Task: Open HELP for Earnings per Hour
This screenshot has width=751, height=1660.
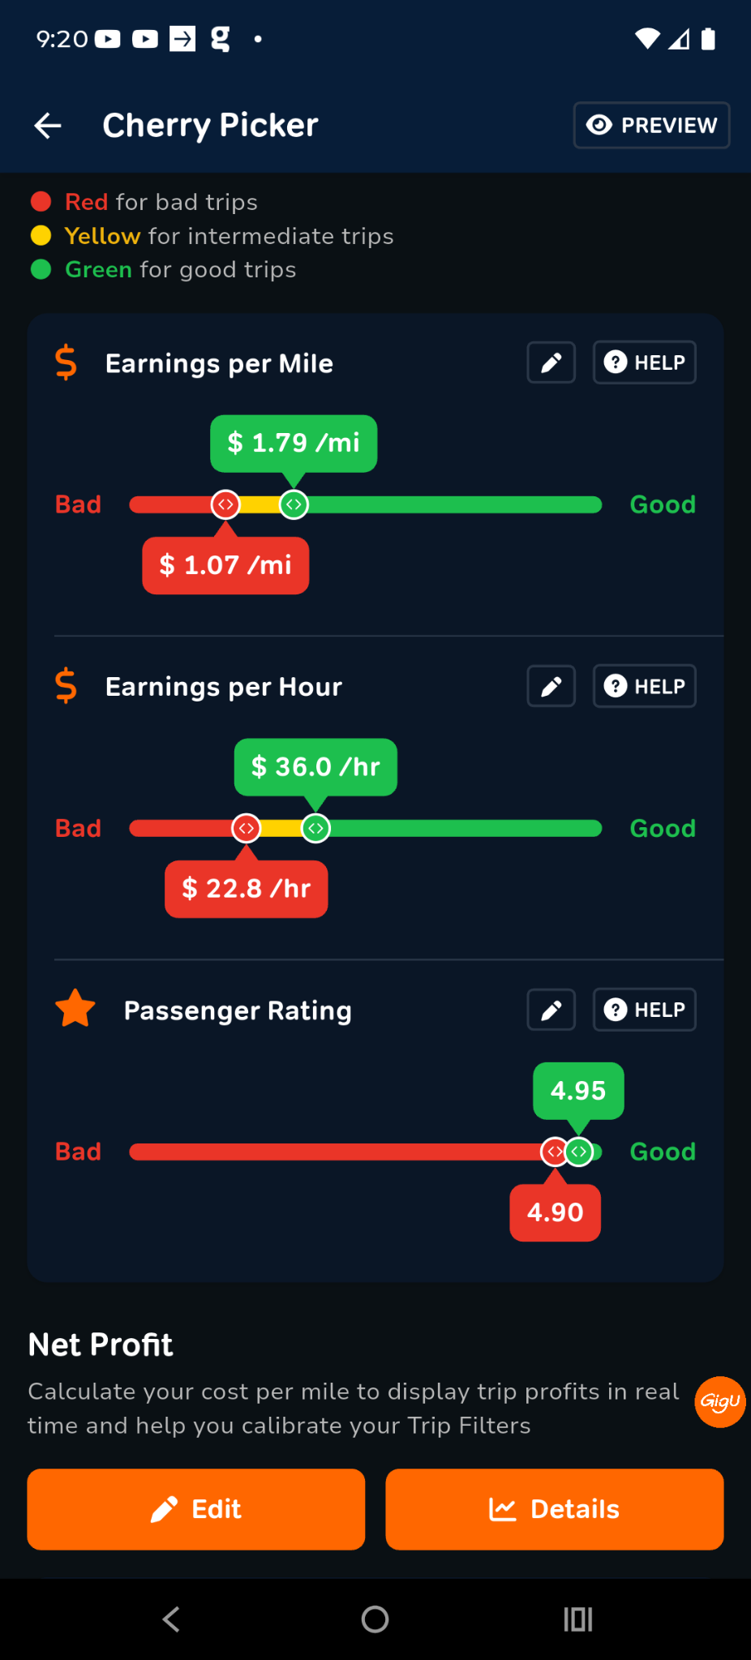Action: click(x=645, y=687)
